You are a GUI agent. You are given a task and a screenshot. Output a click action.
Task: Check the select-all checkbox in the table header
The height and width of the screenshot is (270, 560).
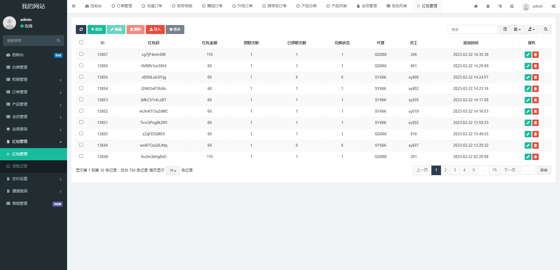(81, 42)
